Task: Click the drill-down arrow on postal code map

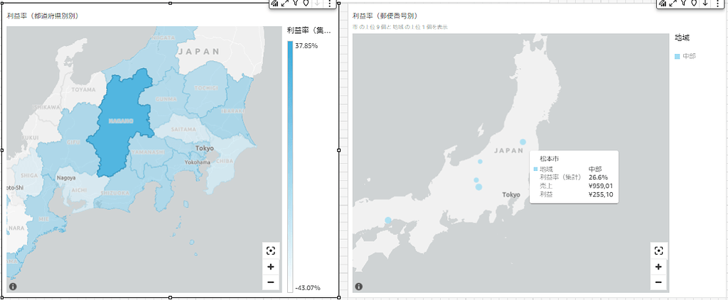Action: coord(705,3)
